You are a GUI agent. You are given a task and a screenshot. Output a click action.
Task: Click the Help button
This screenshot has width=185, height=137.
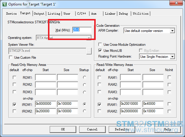pos(168,129)
